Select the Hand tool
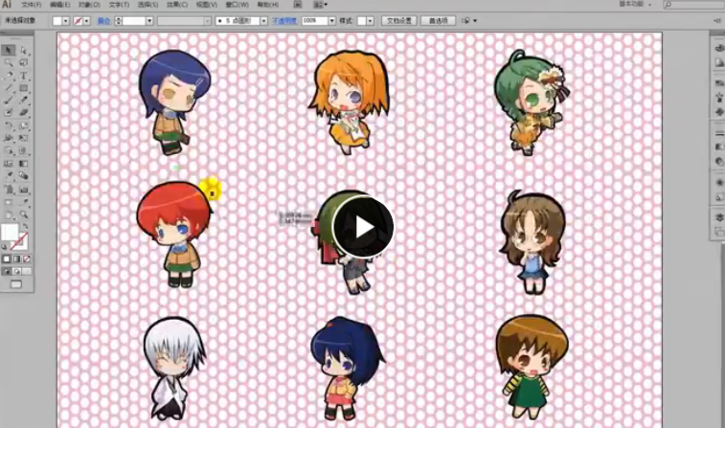Image resolution: width=725 pixels, height=450 pixels. coord(9,214)
